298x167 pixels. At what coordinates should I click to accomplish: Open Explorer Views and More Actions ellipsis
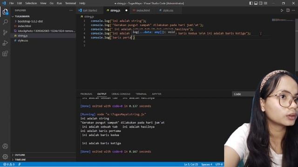click(x=71, y=10)
